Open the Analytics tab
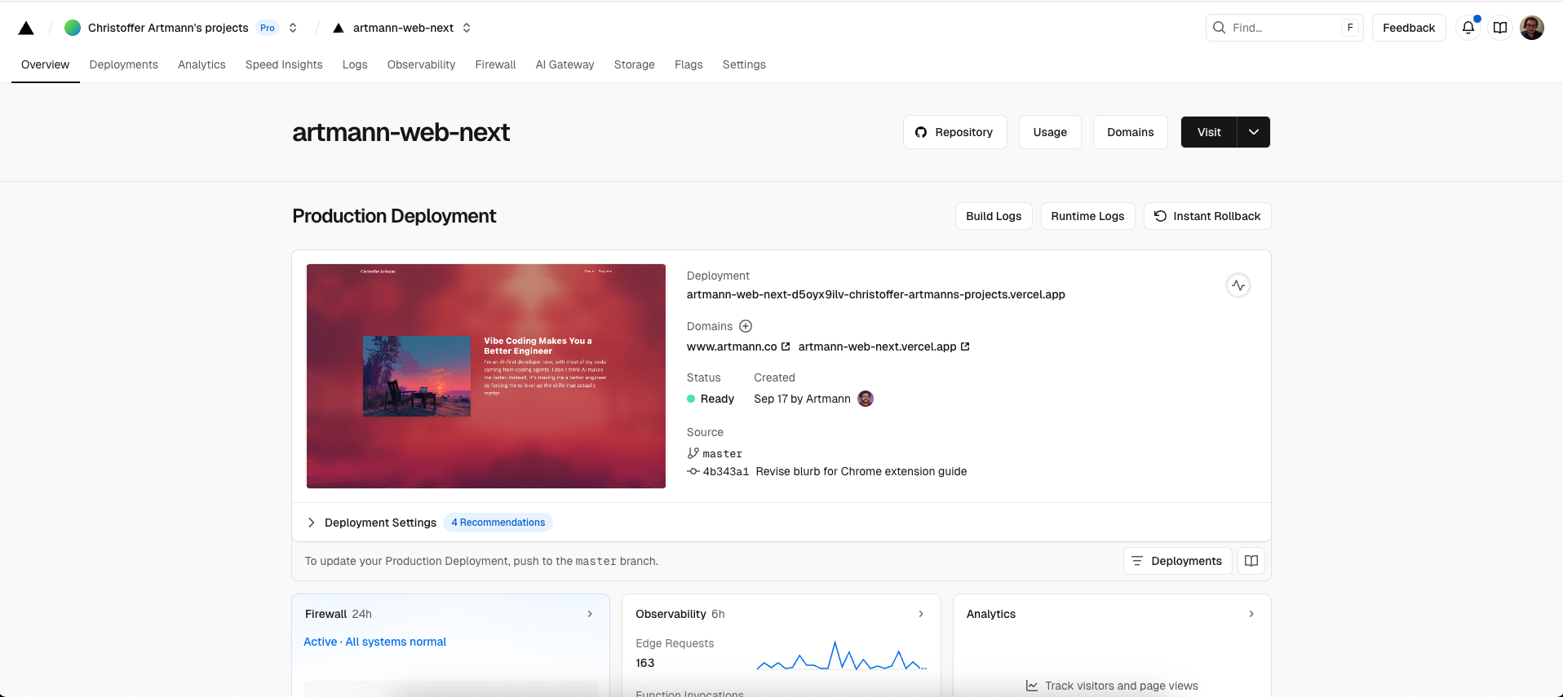The image size is (1563, 697). 201,64
